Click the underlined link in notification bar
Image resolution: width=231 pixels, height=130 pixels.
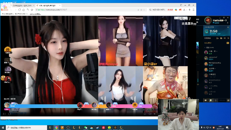click(x=35, y=14)
